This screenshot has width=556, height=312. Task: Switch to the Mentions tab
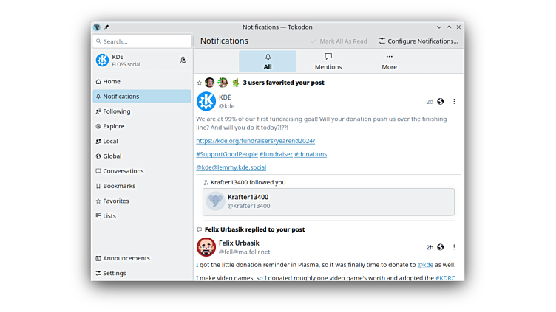tap(328, 61)
